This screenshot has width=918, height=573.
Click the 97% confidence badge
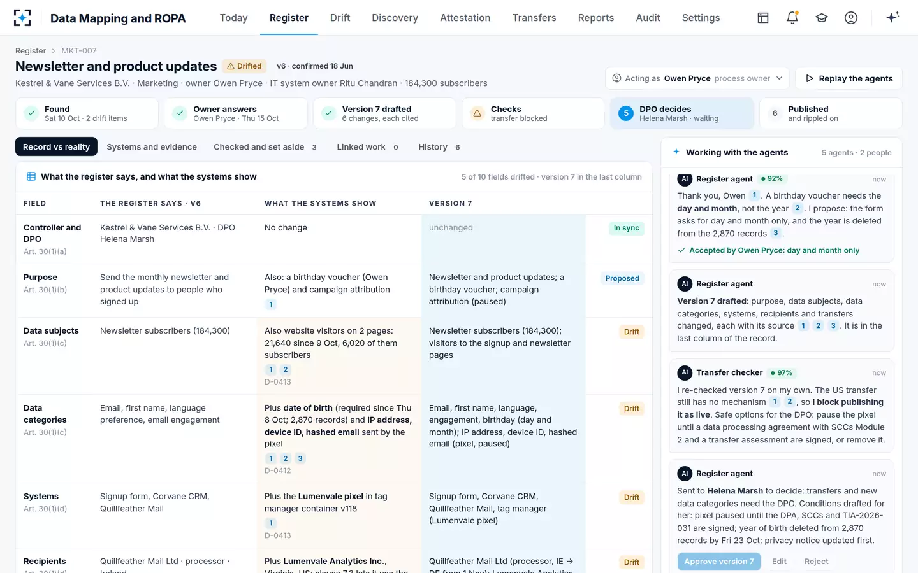pyautogui.click(x=782, y=373)
